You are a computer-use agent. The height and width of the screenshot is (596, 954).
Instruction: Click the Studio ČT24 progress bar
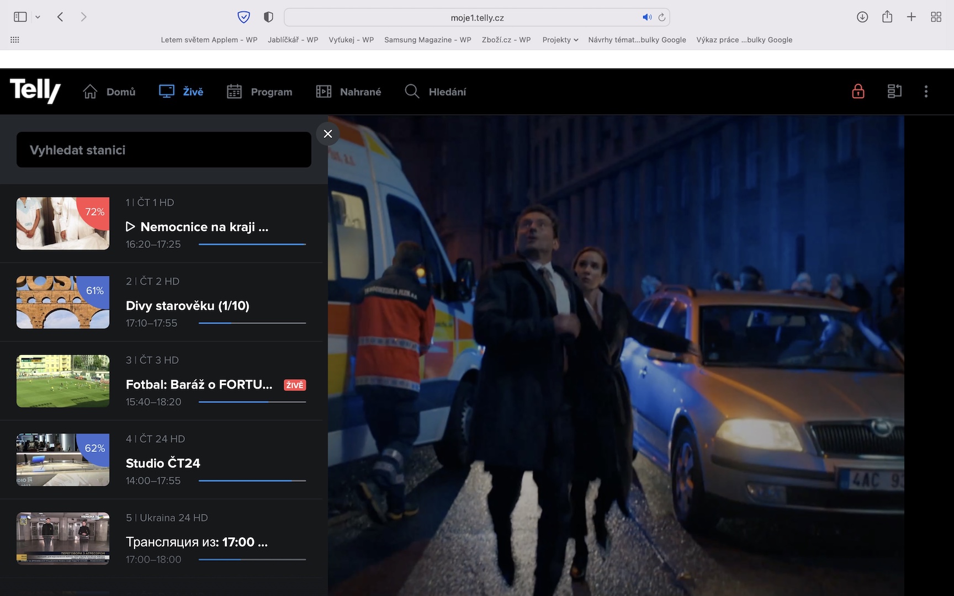pyautogui.click(x=252, y=481)
